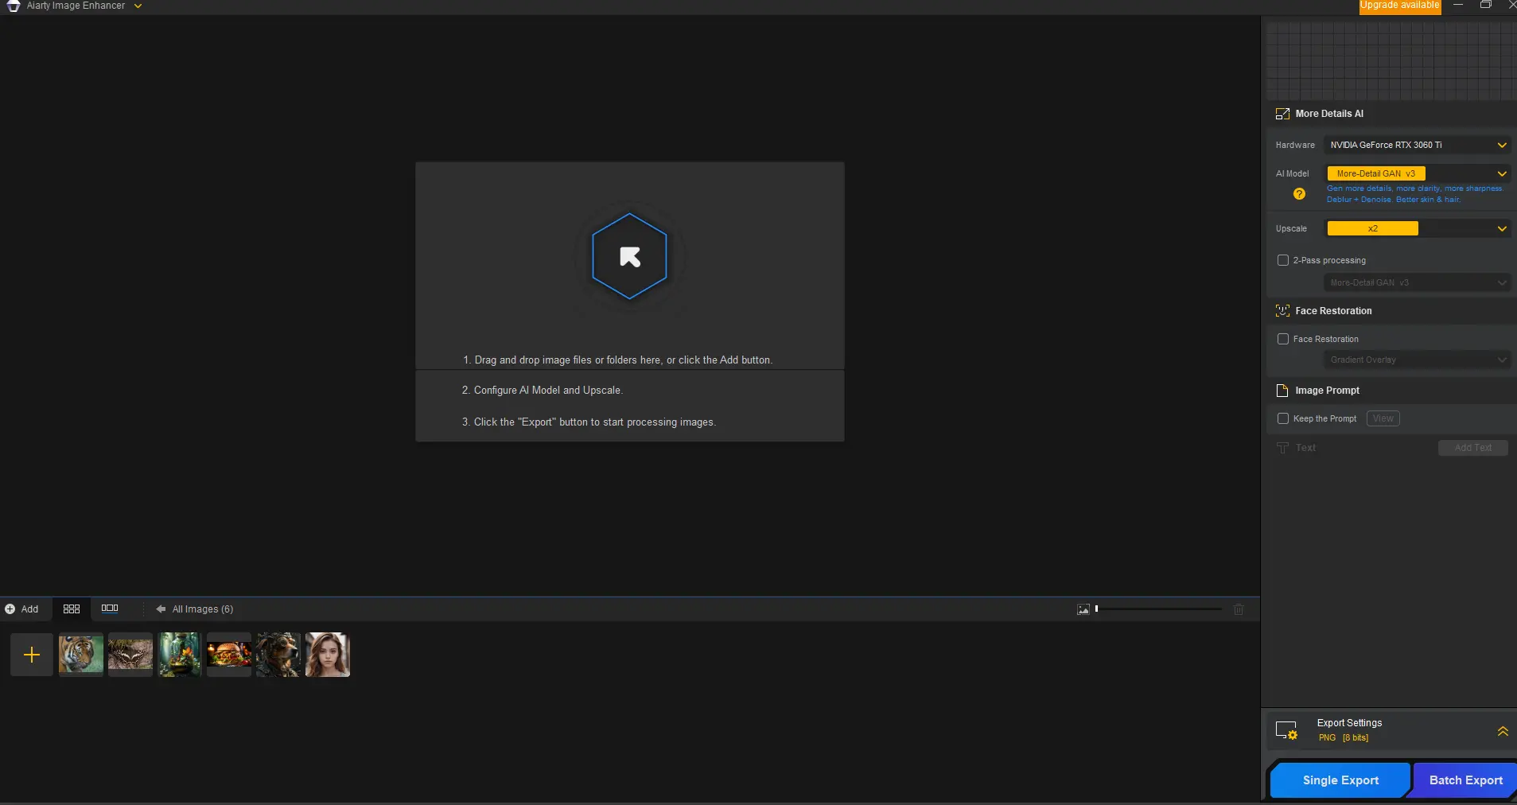This screenshot has height=805, width=1517.
Task: Click the yellow plus add-image tile
Action: point(32,655)
